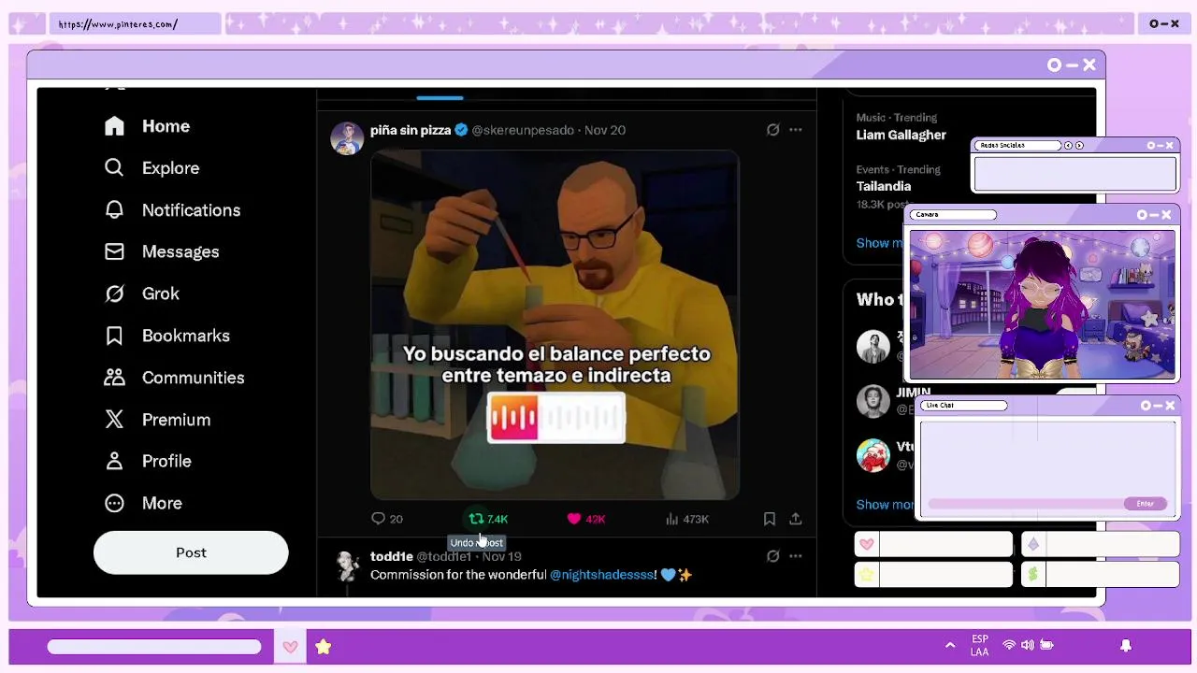Click the Enter button in Live Chat
This screenshot has height=673, width=1197.
[1145, 504]
